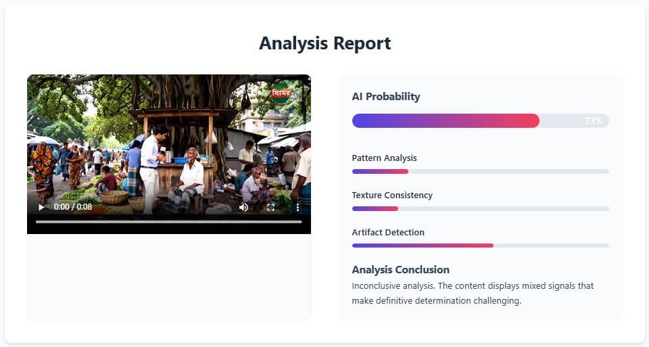Click the Pattern Analysis label
This screenshot has width=649, height=347.
pos(384,158)
